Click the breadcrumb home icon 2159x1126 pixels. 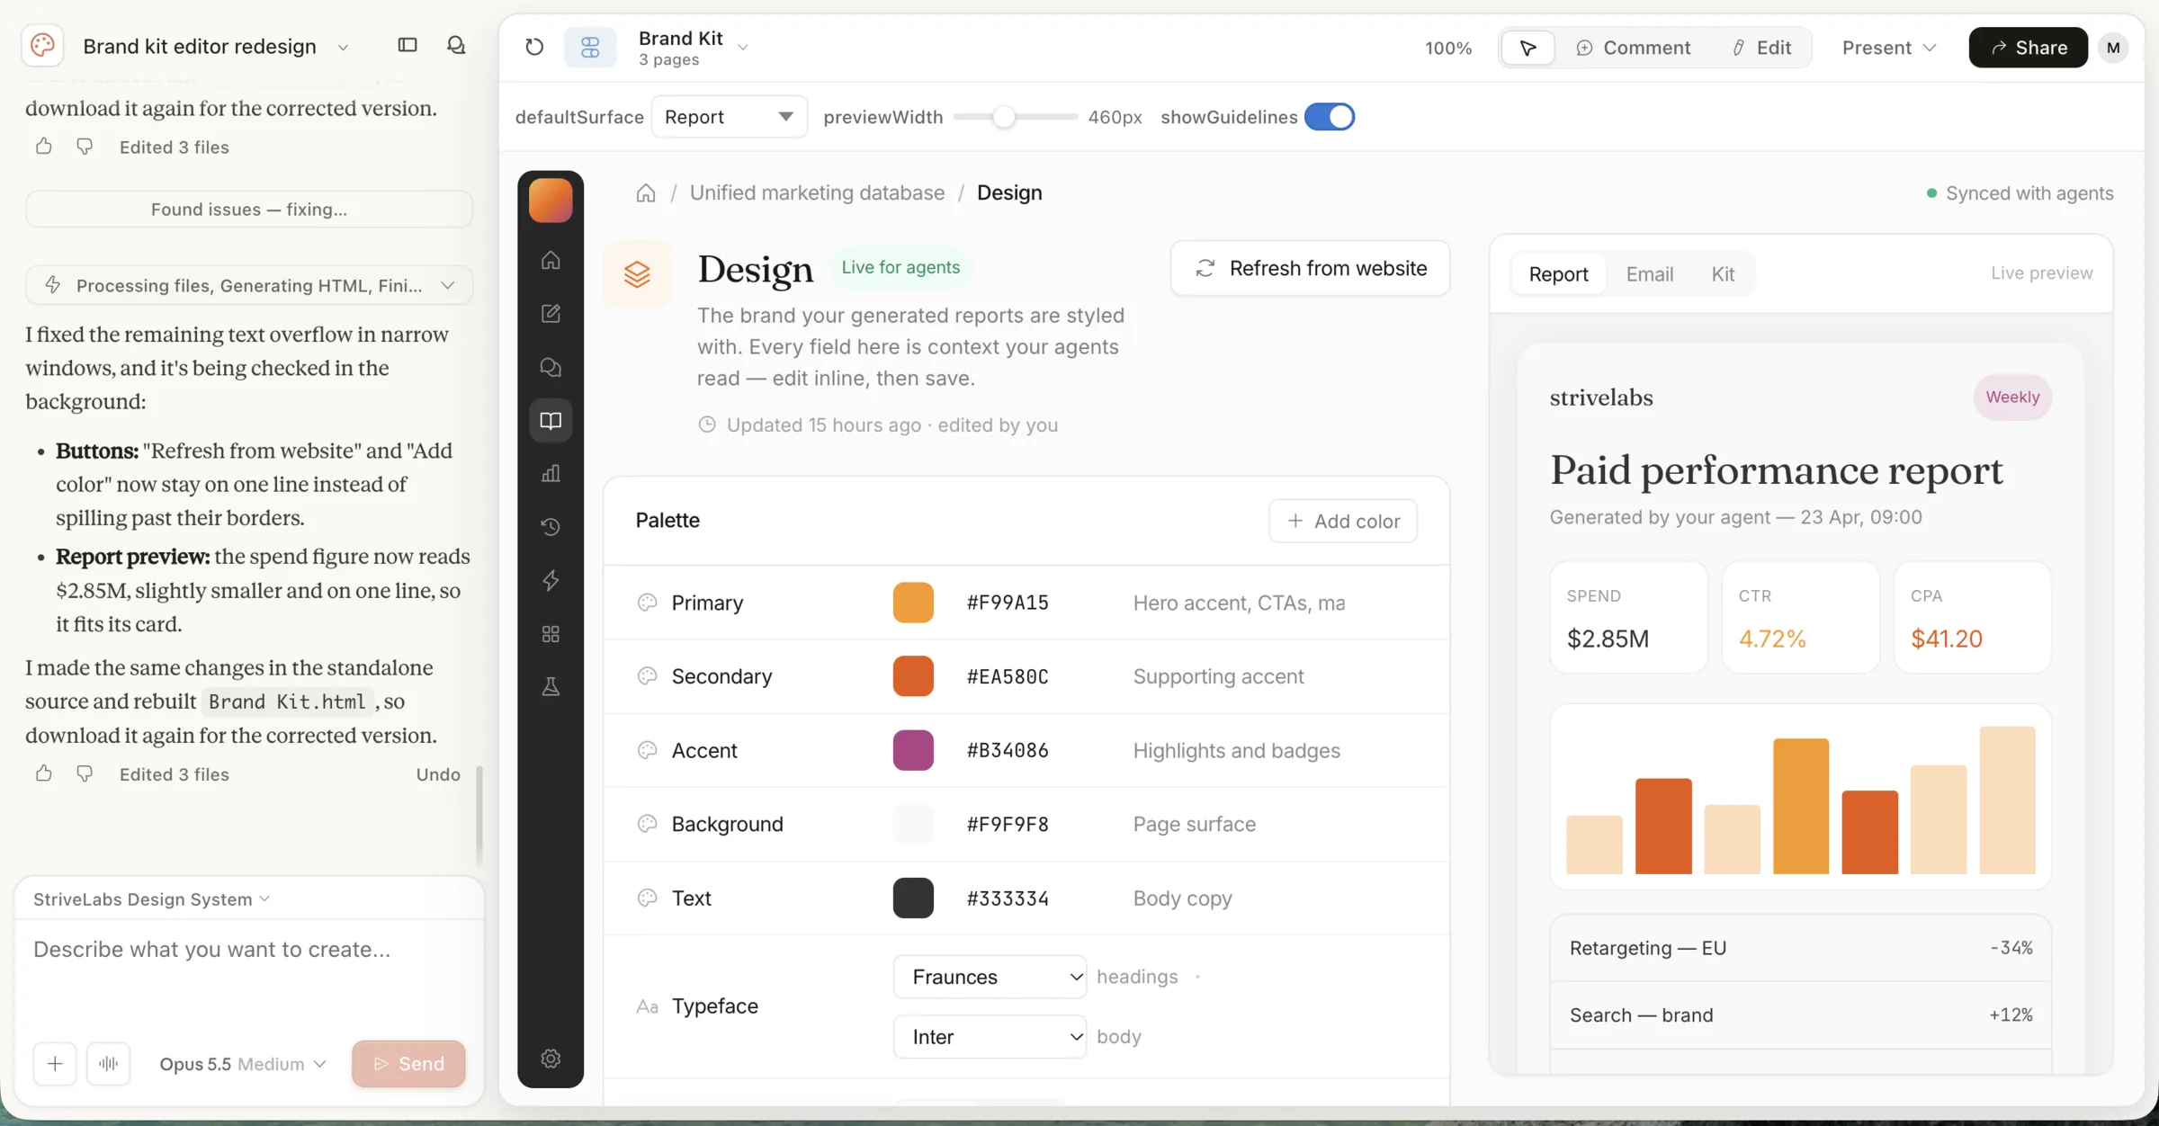pos(645,192)
